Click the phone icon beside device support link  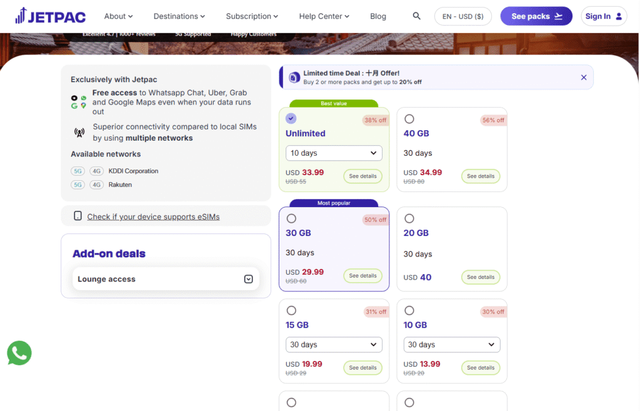pyautogui.click(x=77, y=216)
